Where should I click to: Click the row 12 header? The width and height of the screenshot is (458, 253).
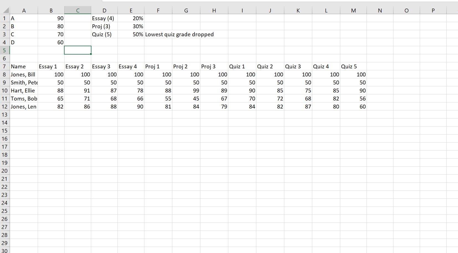(x=4, y=106)
